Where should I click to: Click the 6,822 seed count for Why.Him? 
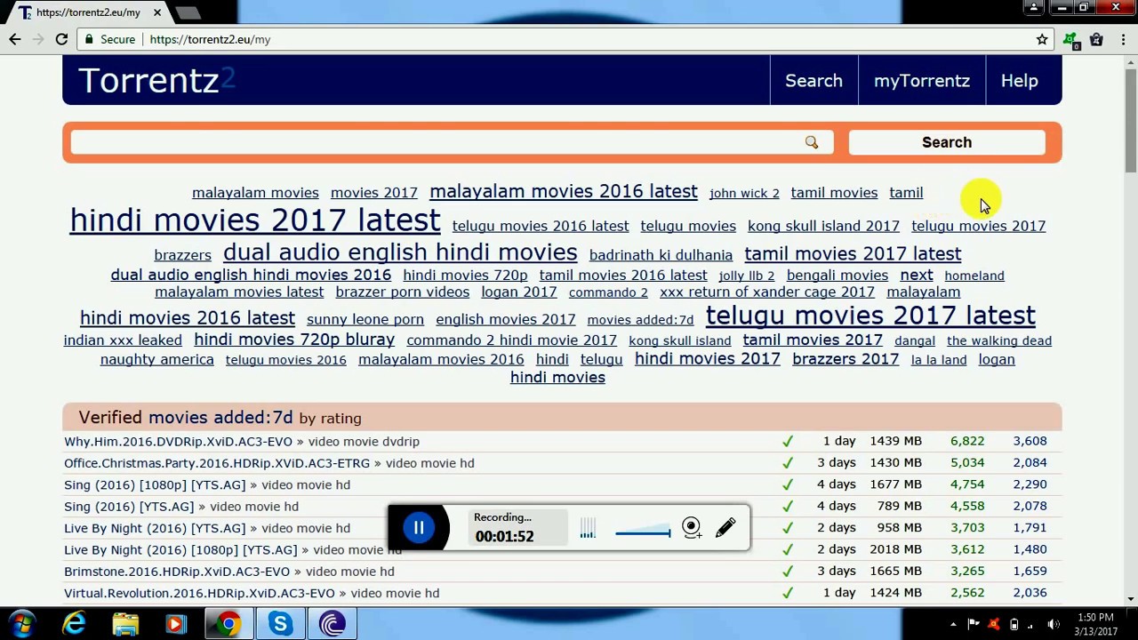[967, 441]
